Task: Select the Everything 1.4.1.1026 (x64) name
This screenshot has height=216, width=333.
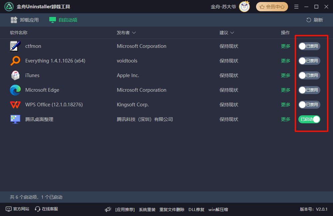Action: click(55, 60)
